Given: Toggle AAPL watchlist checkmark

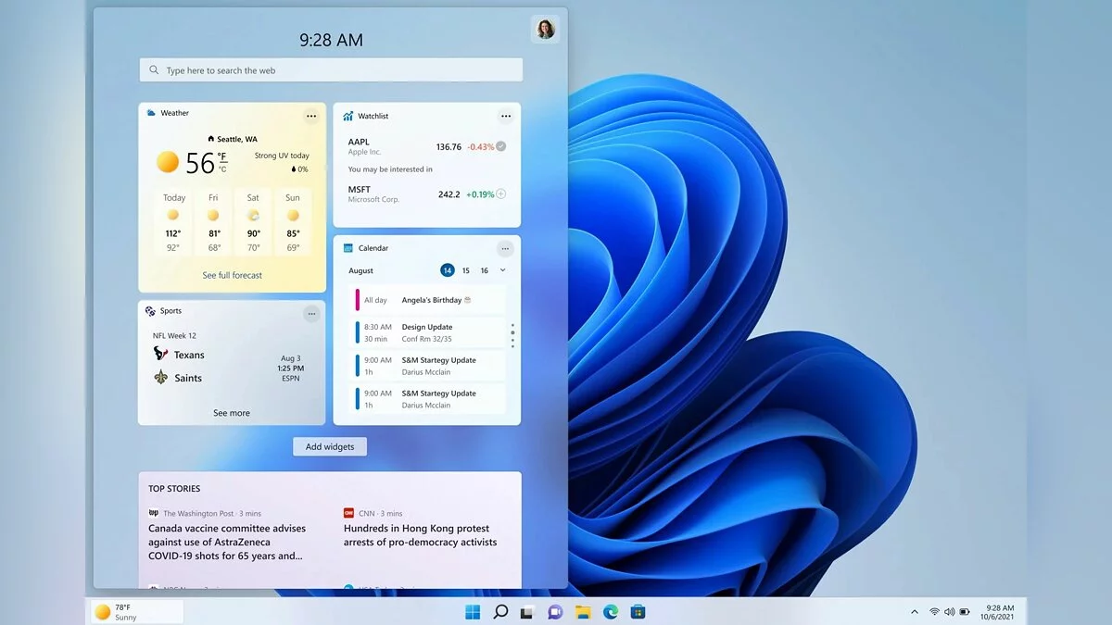Looking at the screenshot, I should tap(501, 146).
